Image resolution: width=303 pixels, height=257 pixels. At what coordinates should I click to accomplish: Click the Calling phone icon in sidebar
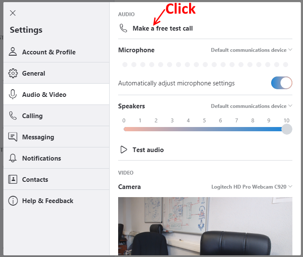tap(13, 116)
